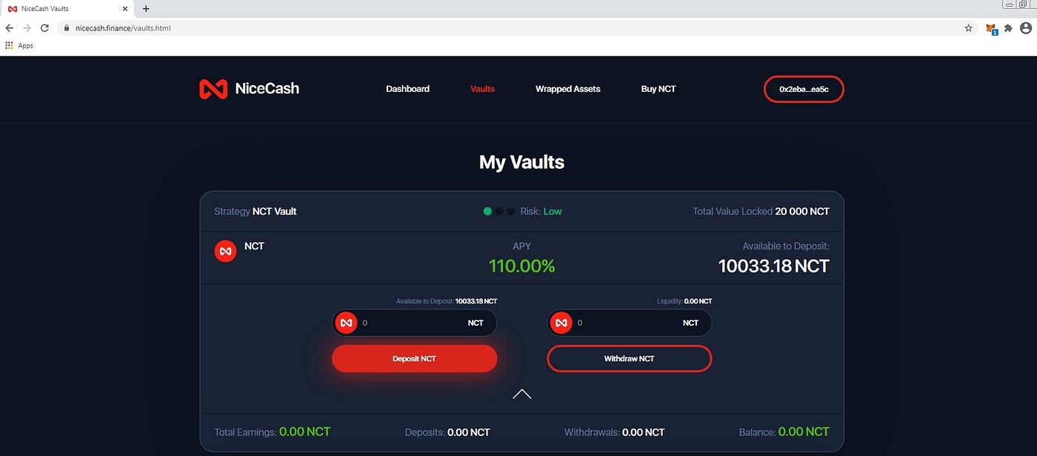The width and height of the screenshot is (1037, 456).
Task: Click the Liquidity 0.00 NCT label
Action: coord(684,301)
